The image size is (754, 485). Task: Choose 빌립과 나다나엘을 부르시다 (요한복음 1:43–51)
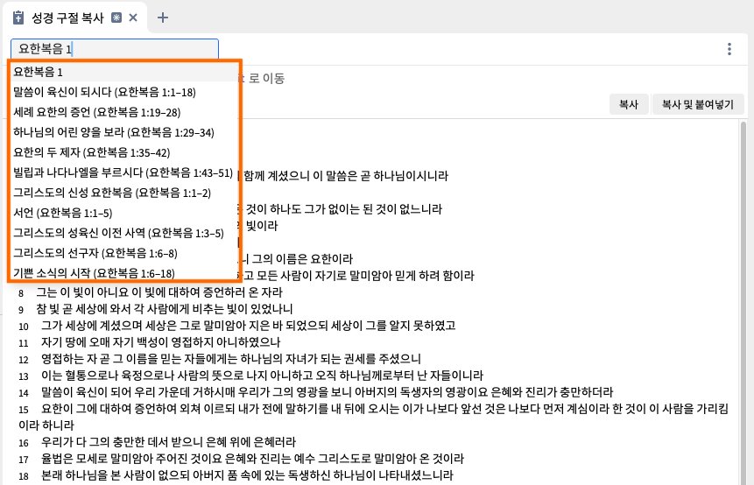(124, 173)
